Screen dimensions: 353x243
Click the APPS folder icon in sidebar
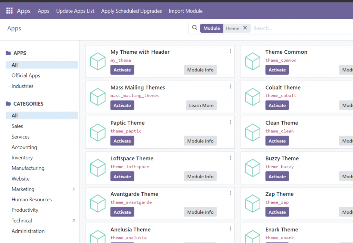(x=8, y=53)
